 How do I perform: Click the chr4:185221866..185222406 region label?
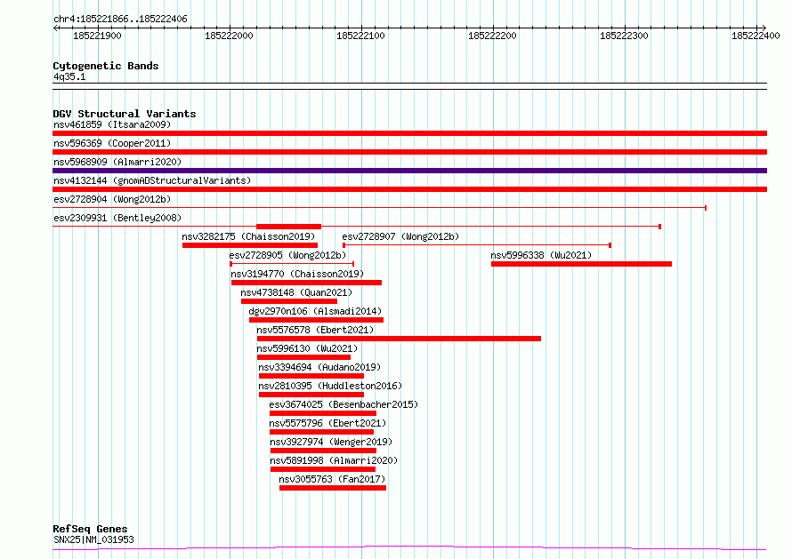pyautogui.click(x=120, y=20)
